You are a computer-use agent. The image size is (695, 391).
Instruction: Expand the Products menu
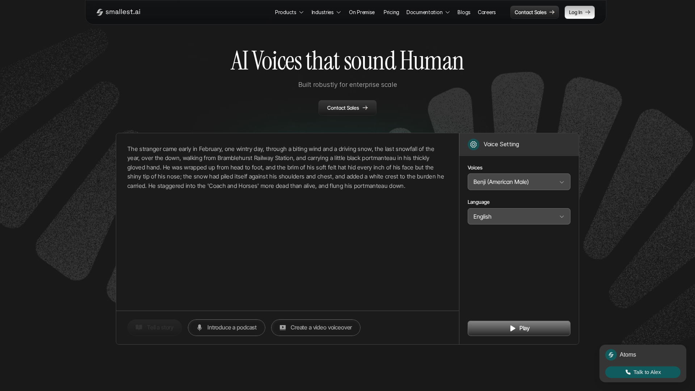click(x=289, y=12)
